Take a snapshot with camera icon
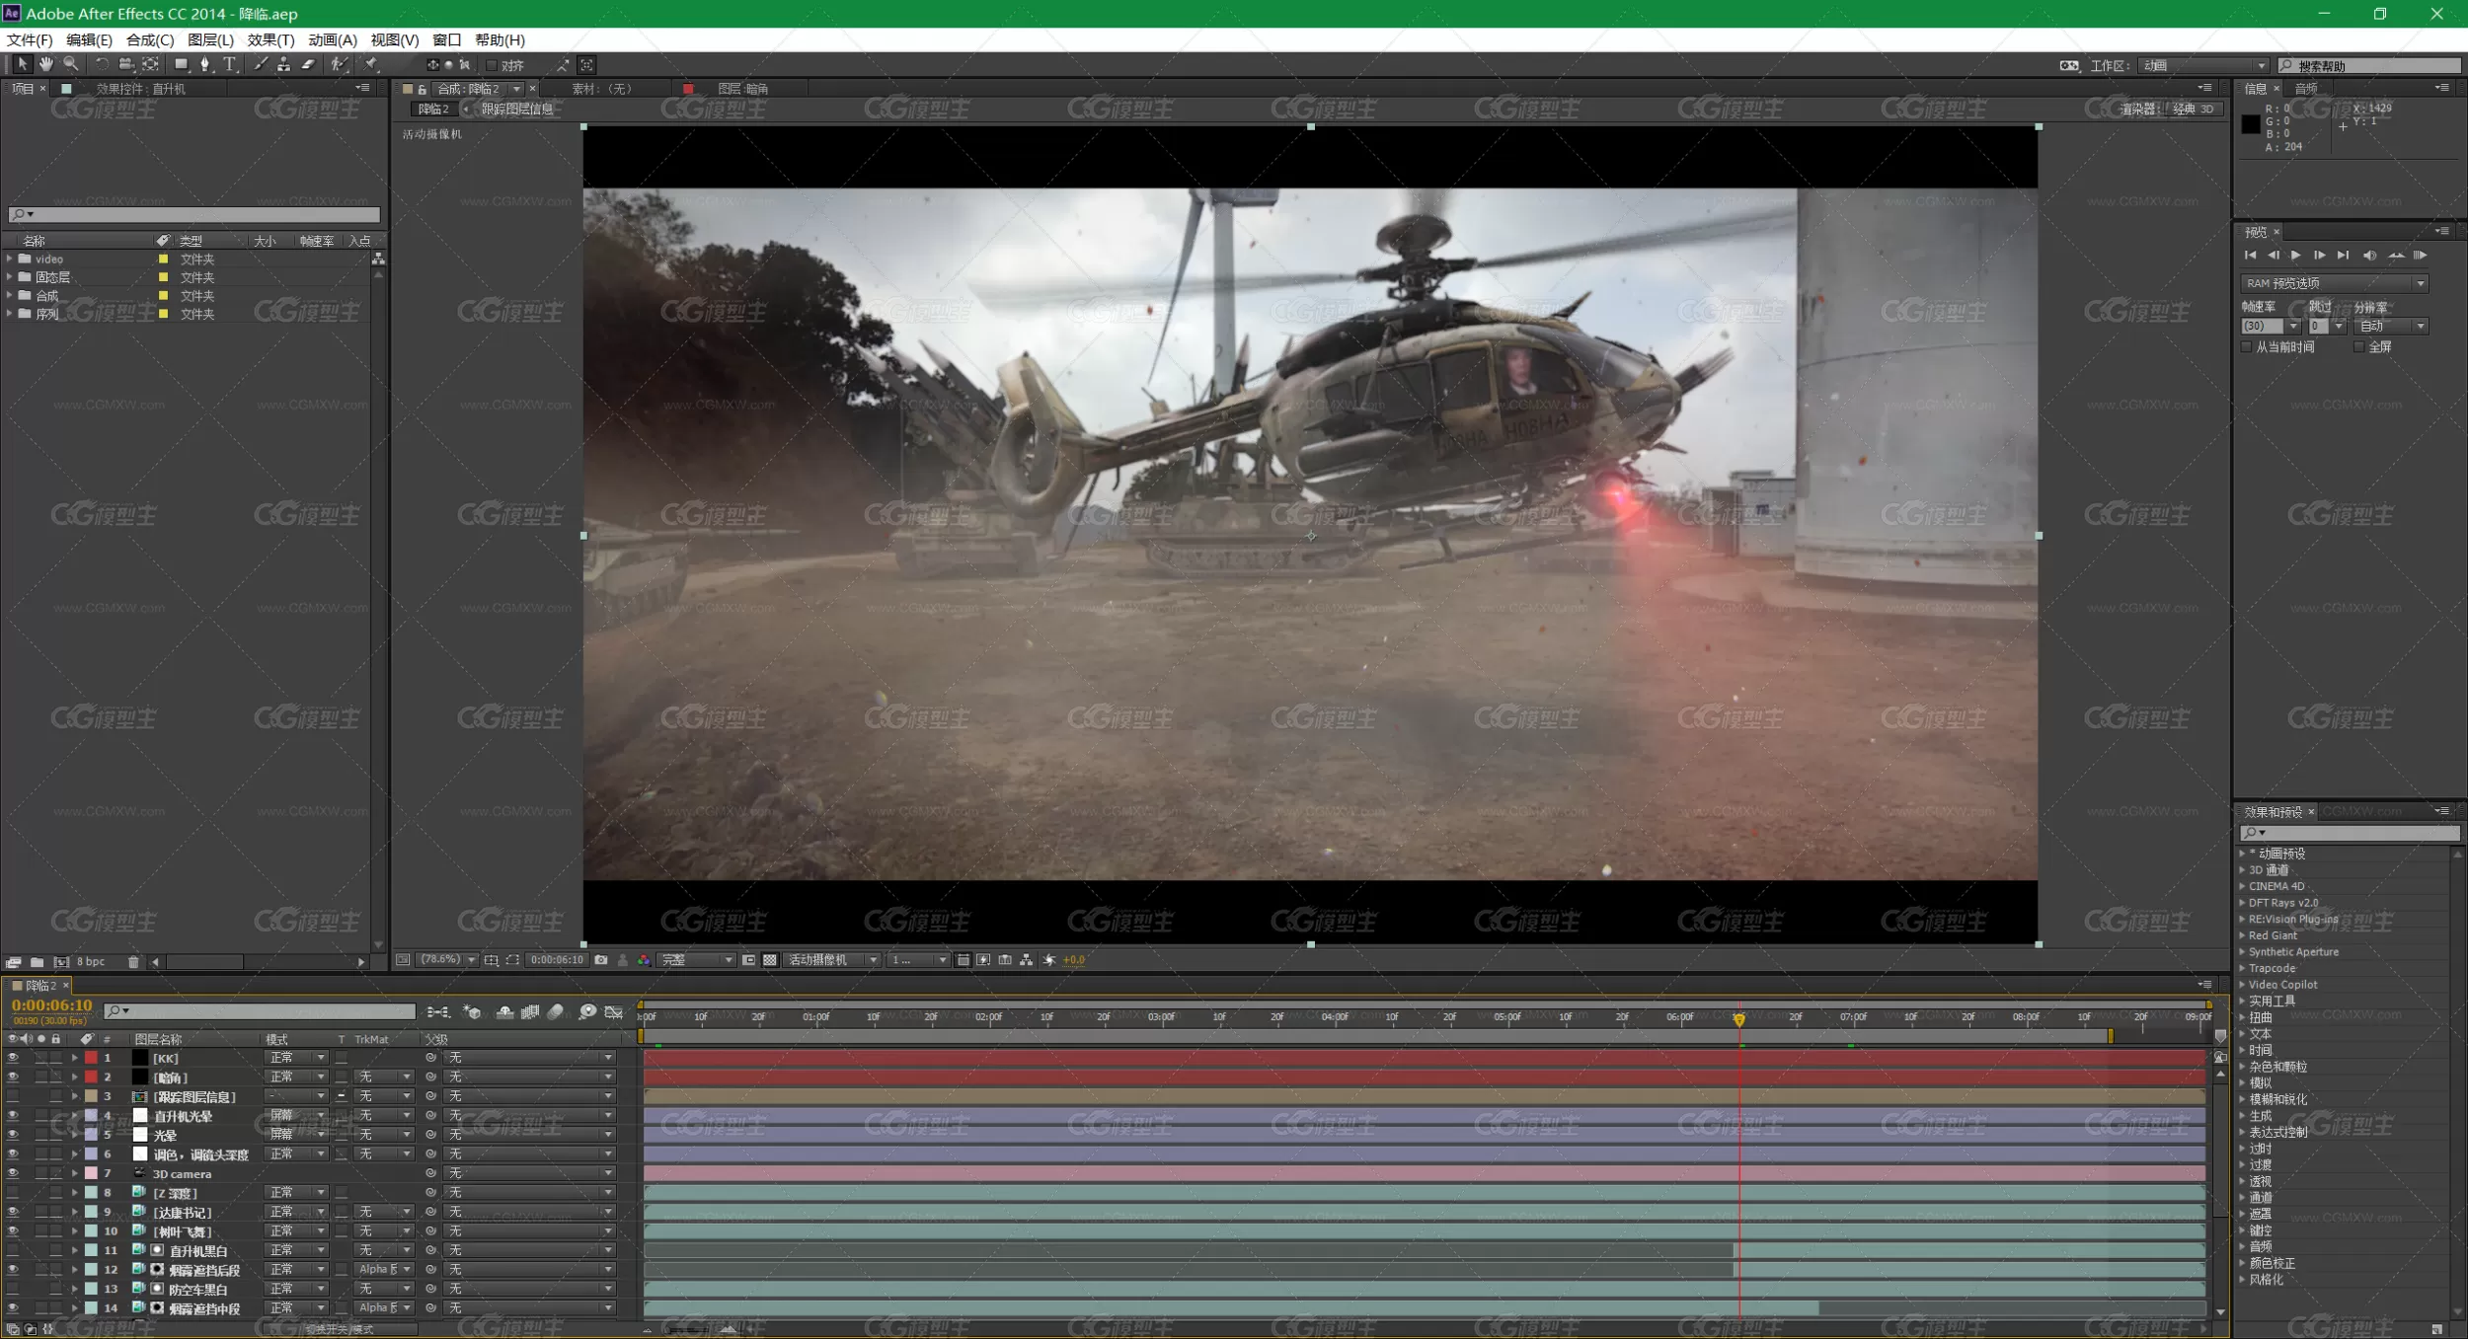 point(601,960)
